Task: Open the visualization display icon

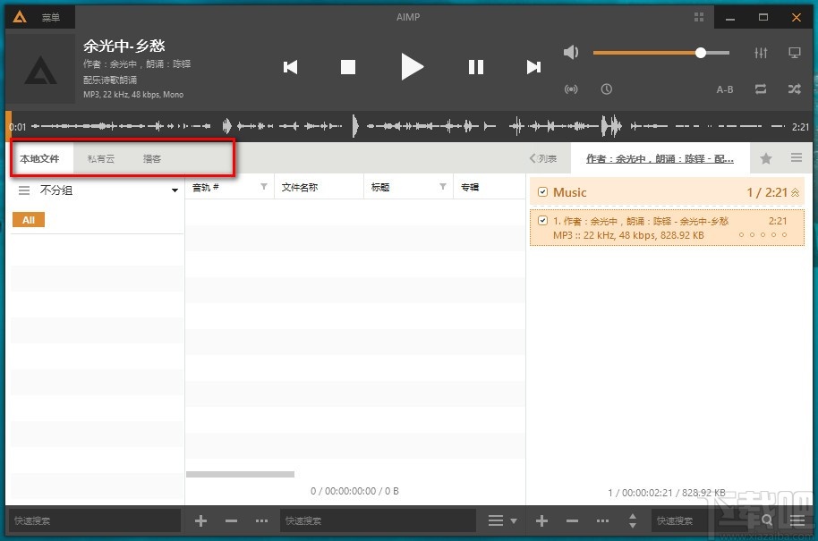Action: tap(794, 53)
